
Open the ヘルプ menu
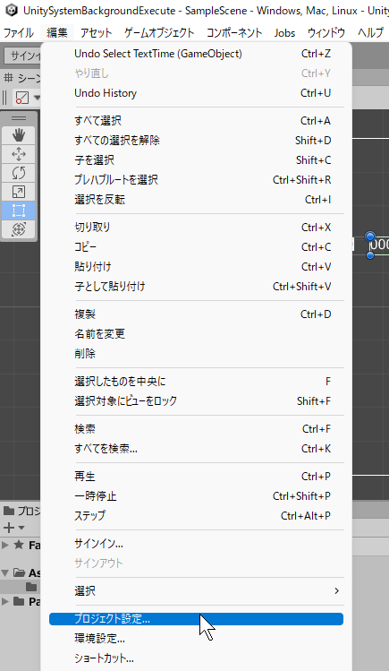pos(370,32)
